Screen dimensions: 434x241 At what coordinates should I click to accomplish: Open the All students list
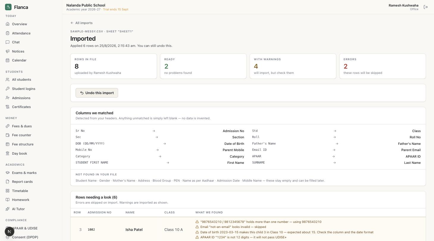(21, 80)
